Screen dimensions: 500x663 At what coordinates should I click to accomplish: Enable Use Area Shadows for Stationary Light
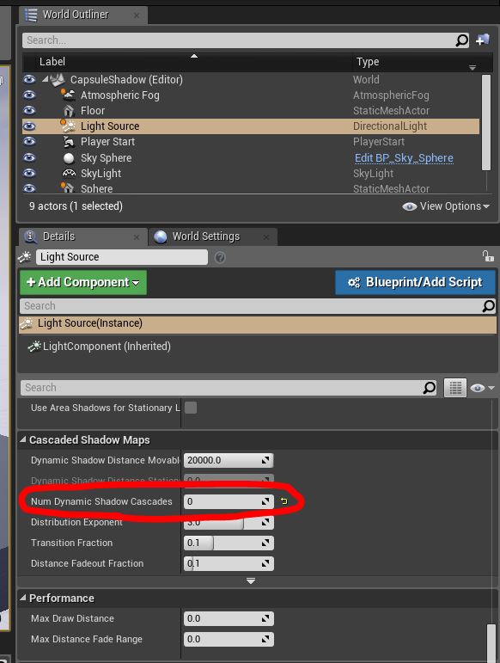[191, 408]
